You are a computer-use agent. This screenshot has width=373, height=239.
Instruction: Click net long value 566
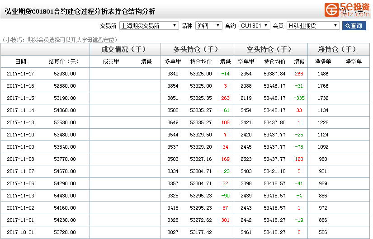(323, 232)
